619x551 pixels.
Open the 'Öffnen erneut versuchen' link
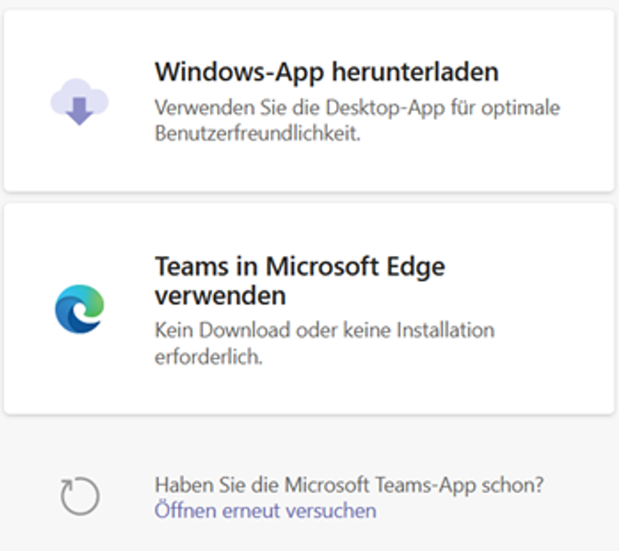tap(265, 511)
